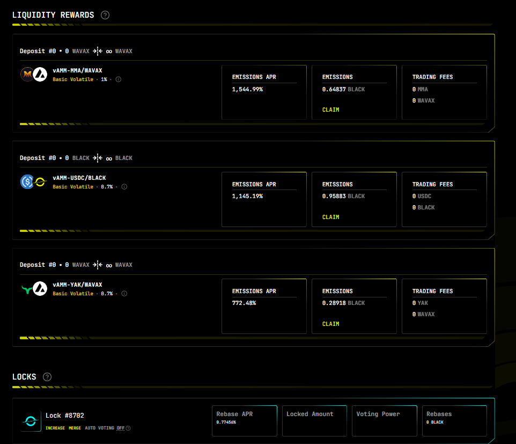Screen dimensions: 516x444
Task: Open the Locks help question-mark icon
Action: click(x=47, y=377)
